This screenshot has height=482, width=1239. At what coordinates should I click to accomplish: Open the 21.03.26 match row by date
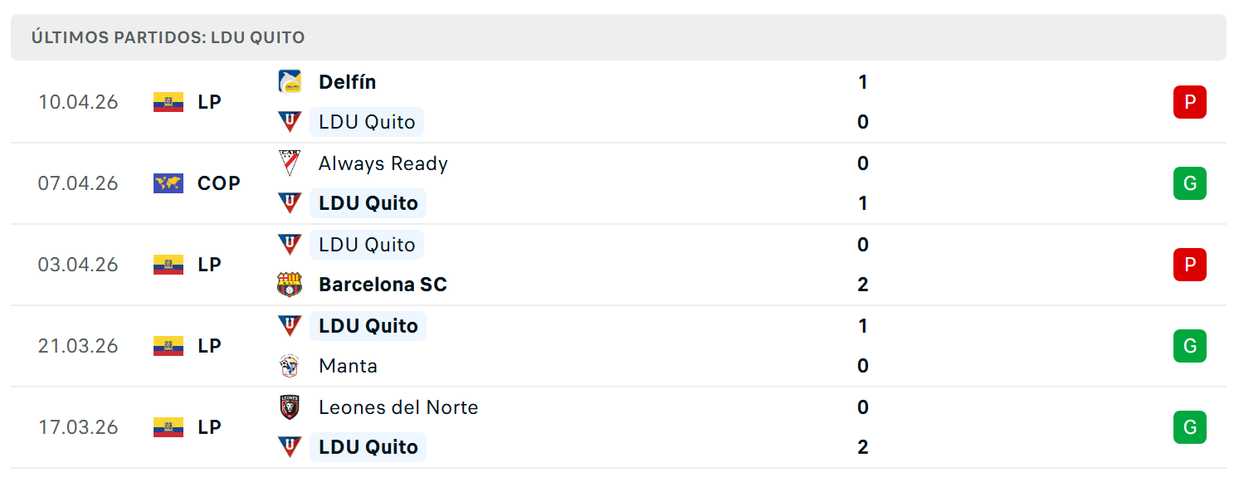point(78,346)
